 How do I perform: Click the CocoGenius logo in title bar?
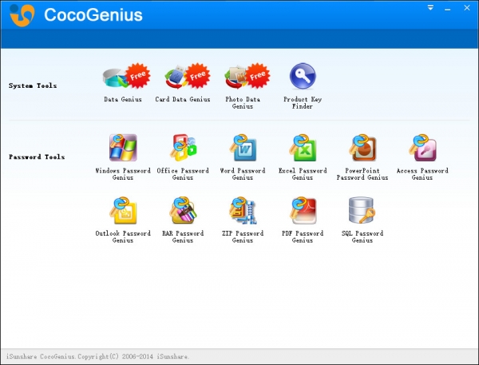[x=22, y=15]
